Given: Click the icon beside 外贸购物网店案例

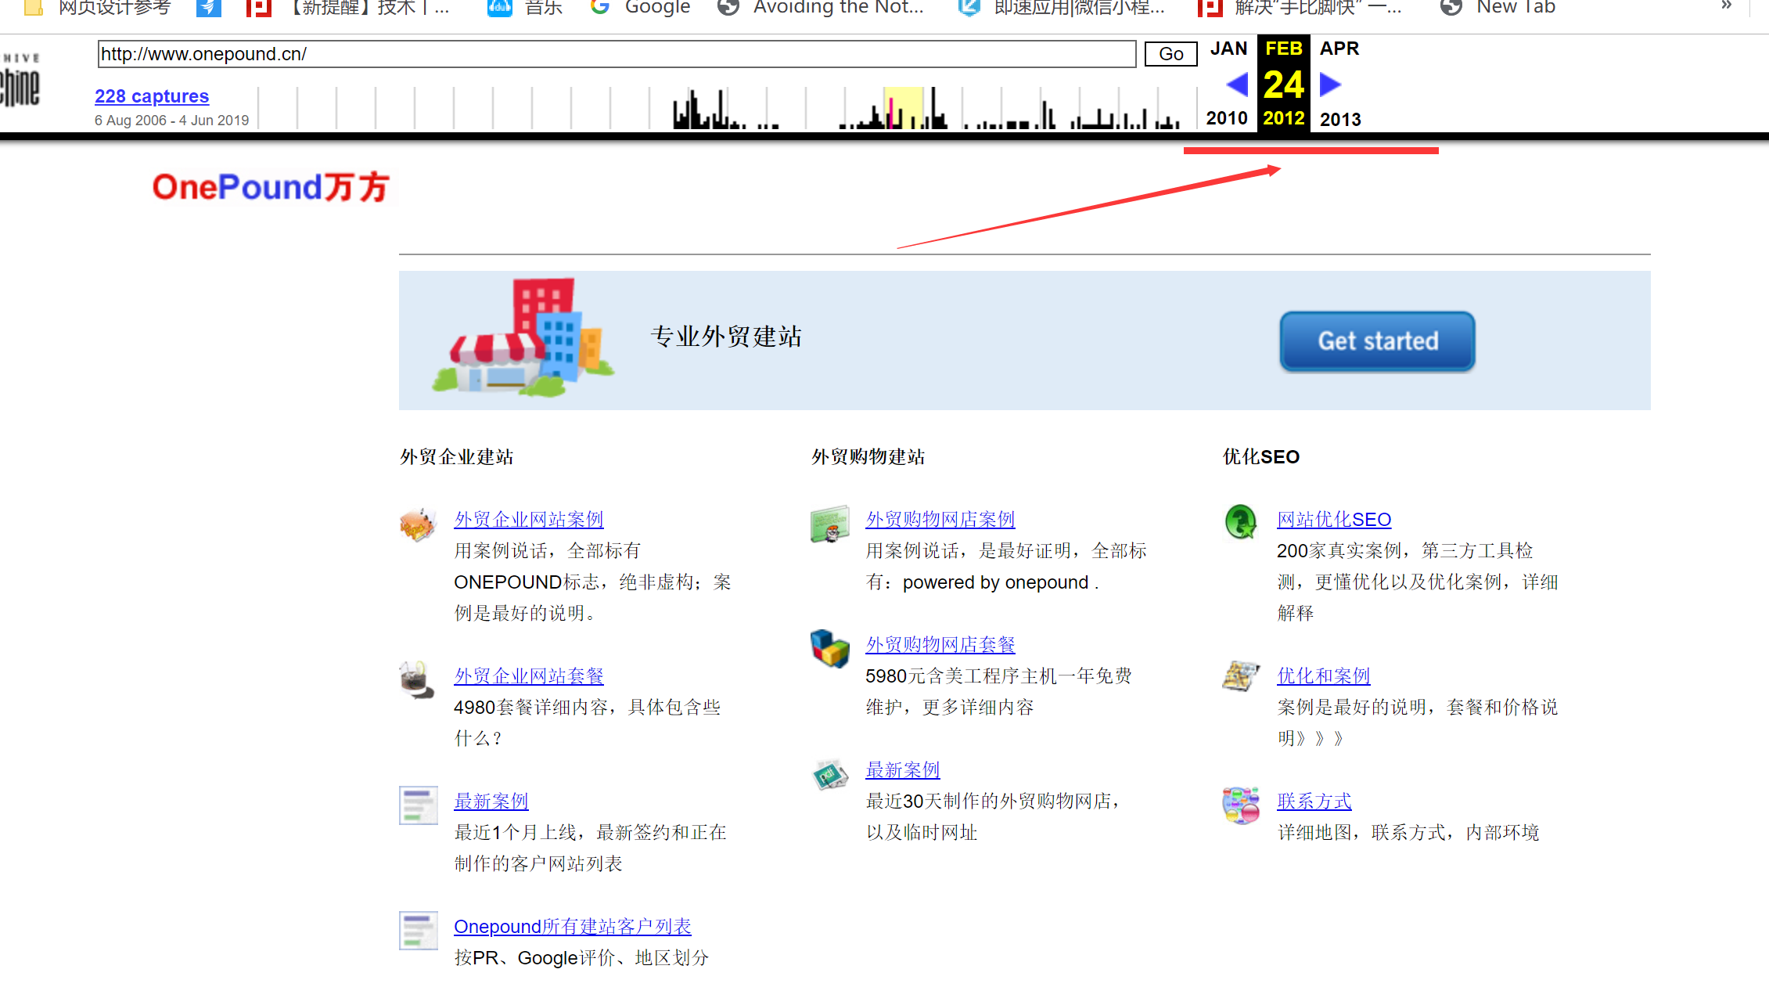Looking at the screenshot, I should [x=830, y=524].
